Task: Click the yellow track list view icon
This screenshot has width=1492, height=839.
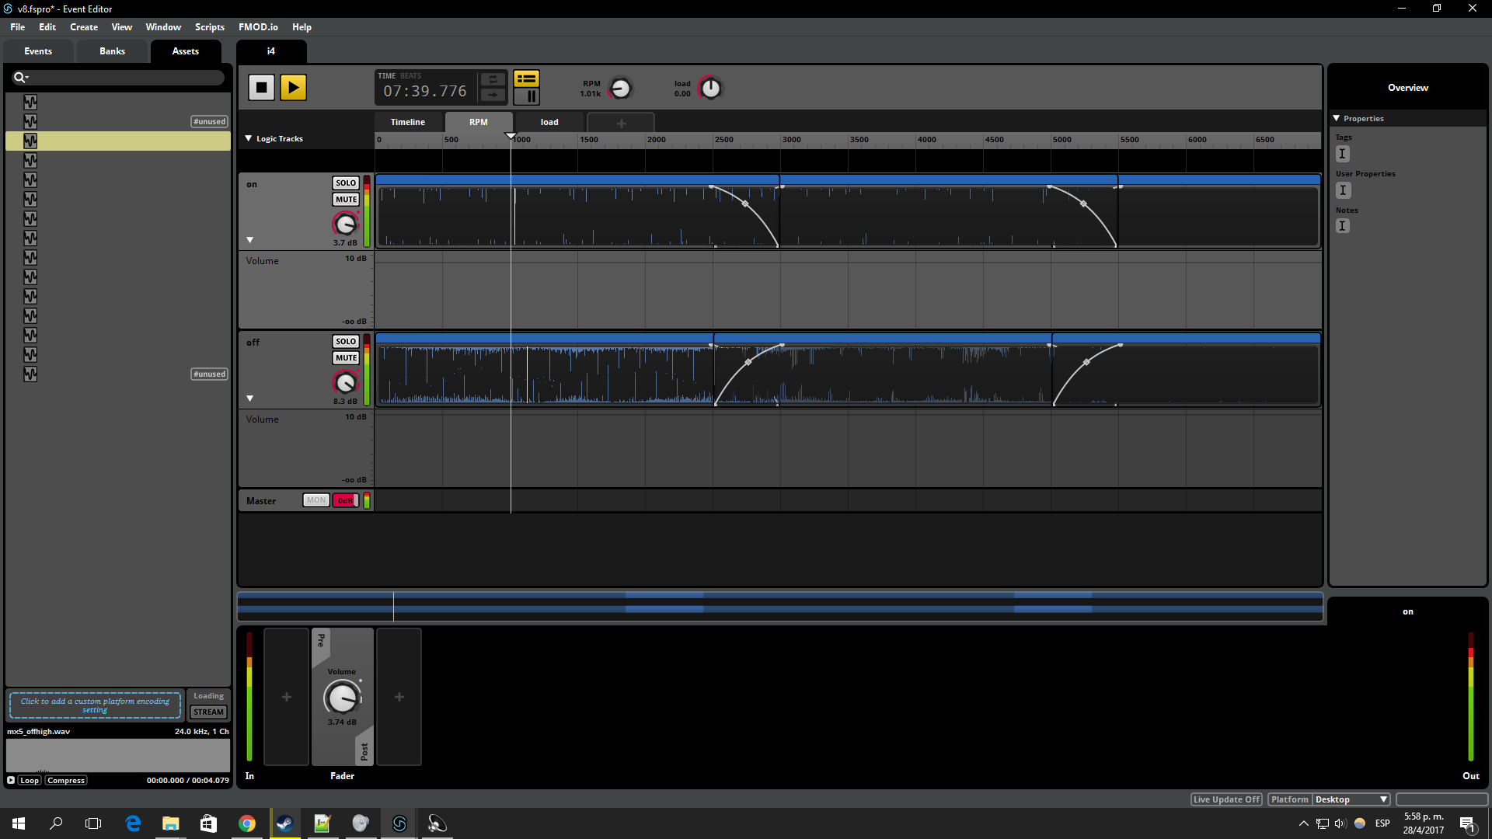Action: click(526, 78)
